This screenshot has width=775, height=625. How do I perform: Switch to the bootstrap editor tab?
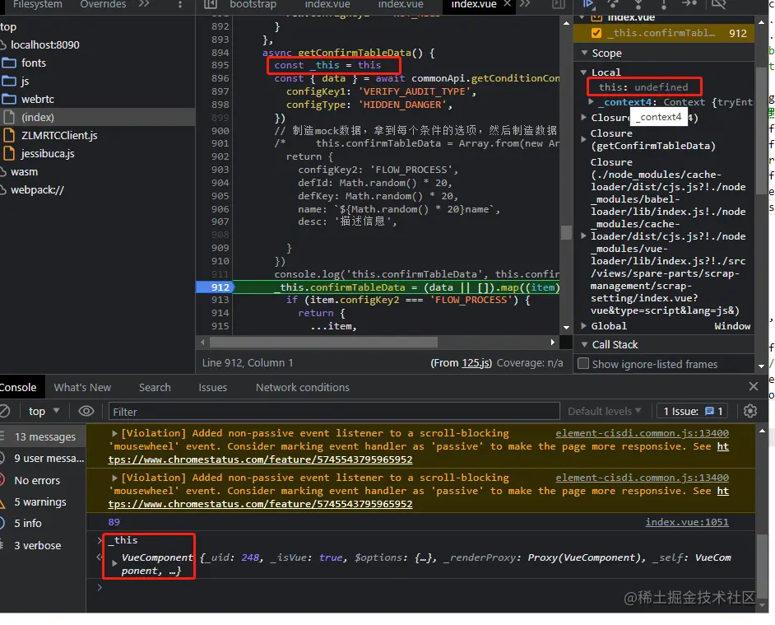click(253, 4)
